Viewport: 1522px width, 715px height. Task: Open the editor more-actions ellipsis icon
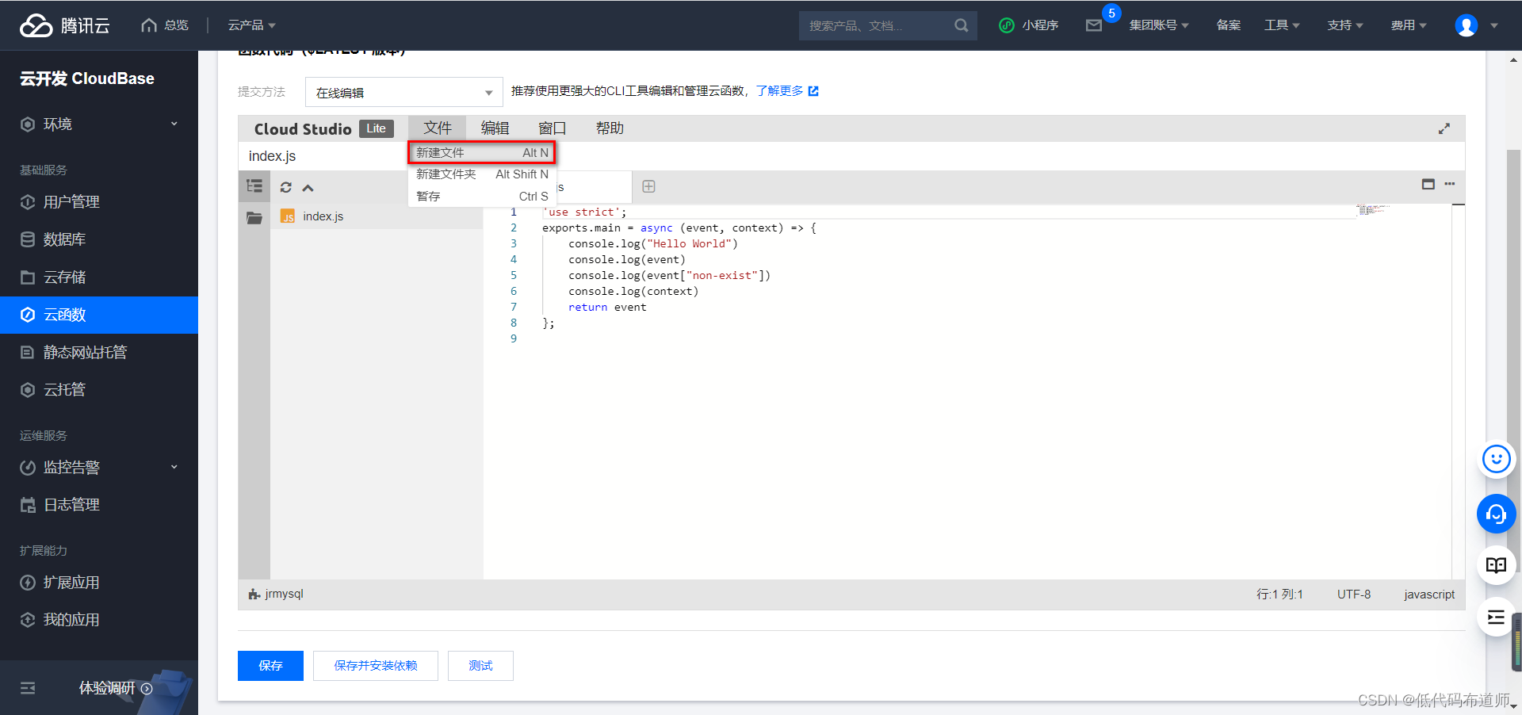tap(1450, 184)
